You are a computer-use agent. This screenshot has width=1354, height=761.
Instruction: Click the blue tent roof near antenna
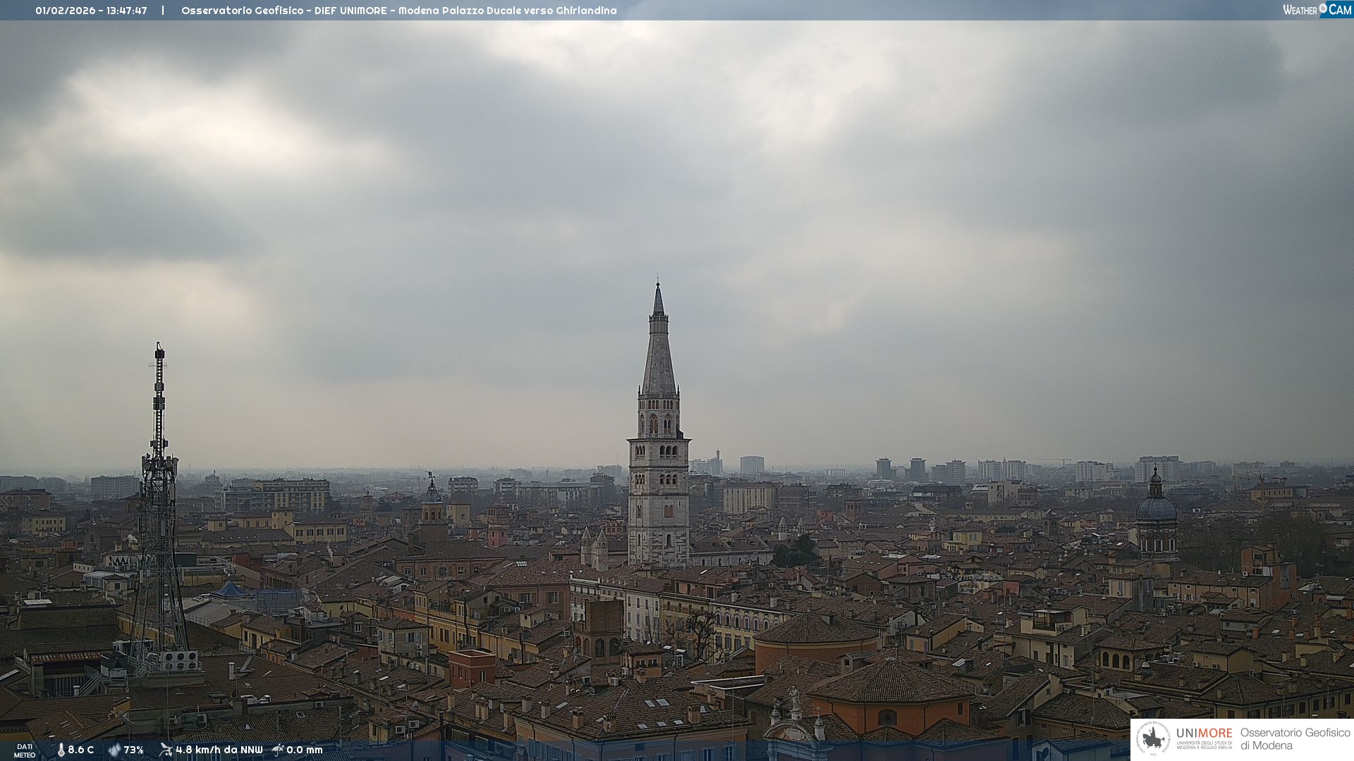[230, 590]
